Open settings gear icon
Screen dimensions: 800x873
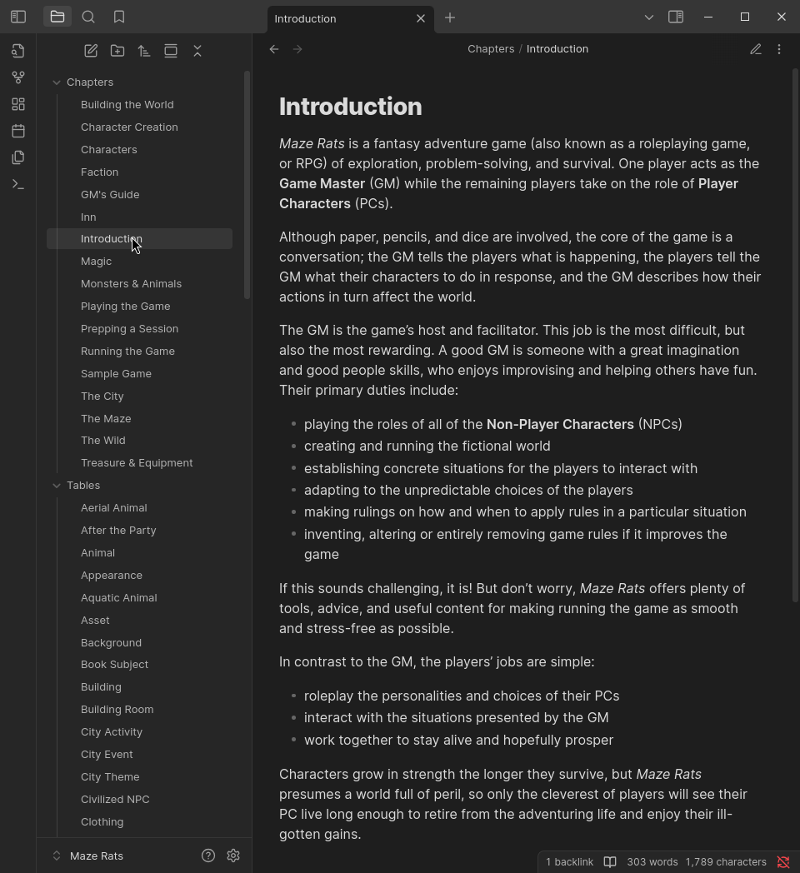click(233, 856)
